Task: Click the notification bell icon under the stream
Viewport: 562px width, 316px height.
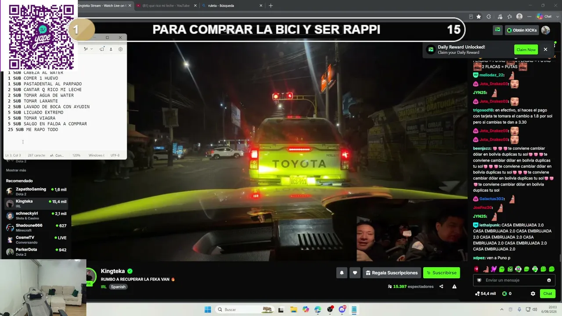Action: pyautogui.click(x=342, y=273)
